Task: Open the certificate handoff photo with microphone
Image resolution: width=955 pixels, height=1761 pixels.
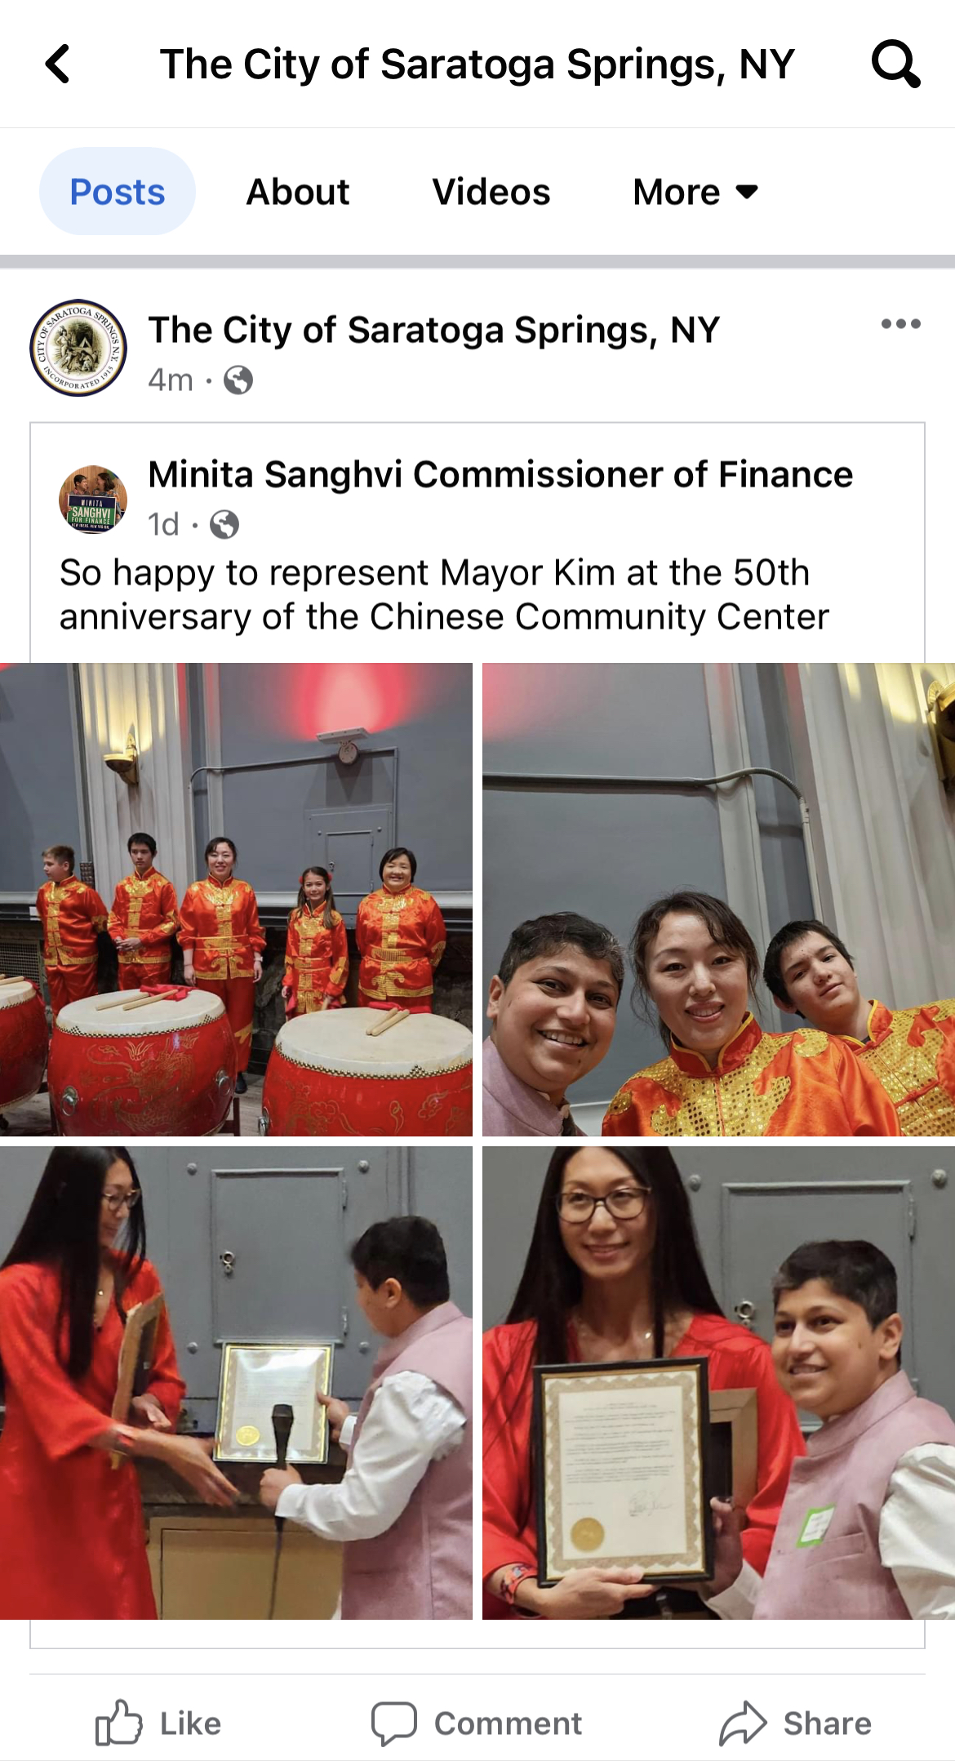Action: (236, 1383)
